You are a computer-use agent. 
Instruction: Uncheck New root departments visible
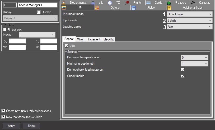click(3, 117)
